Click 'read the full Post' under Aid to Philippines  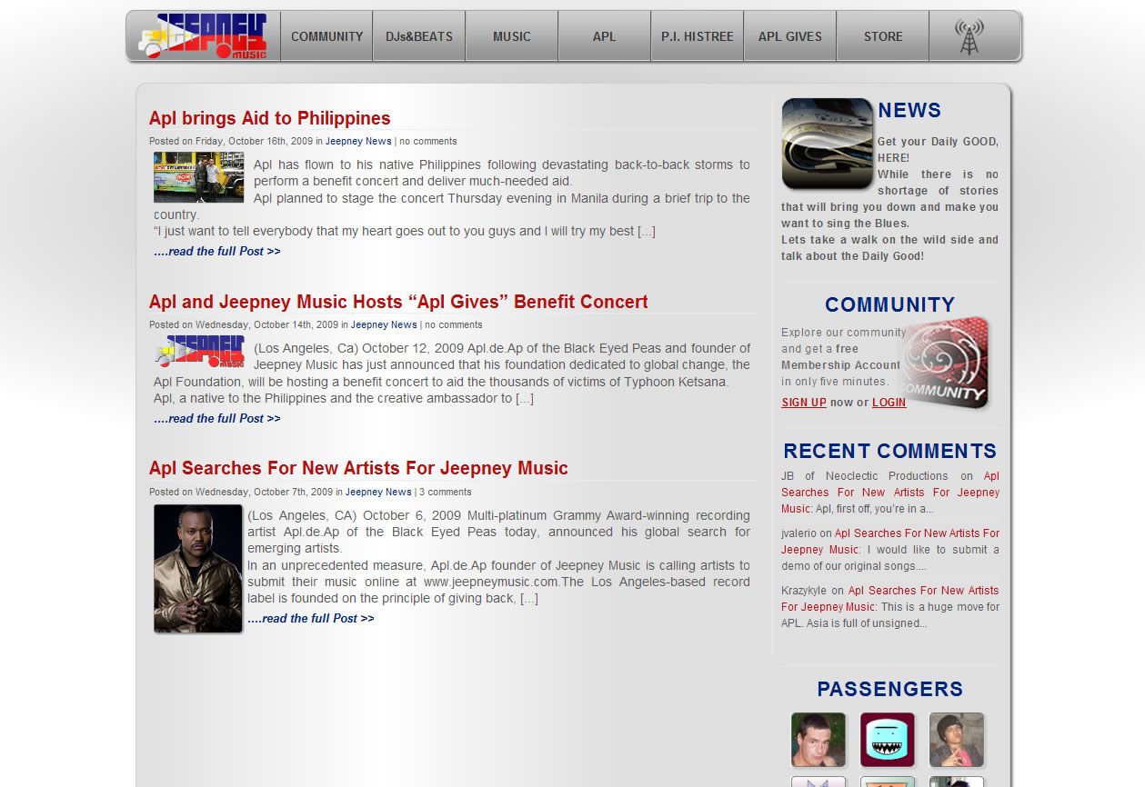(x=217, y=252)
